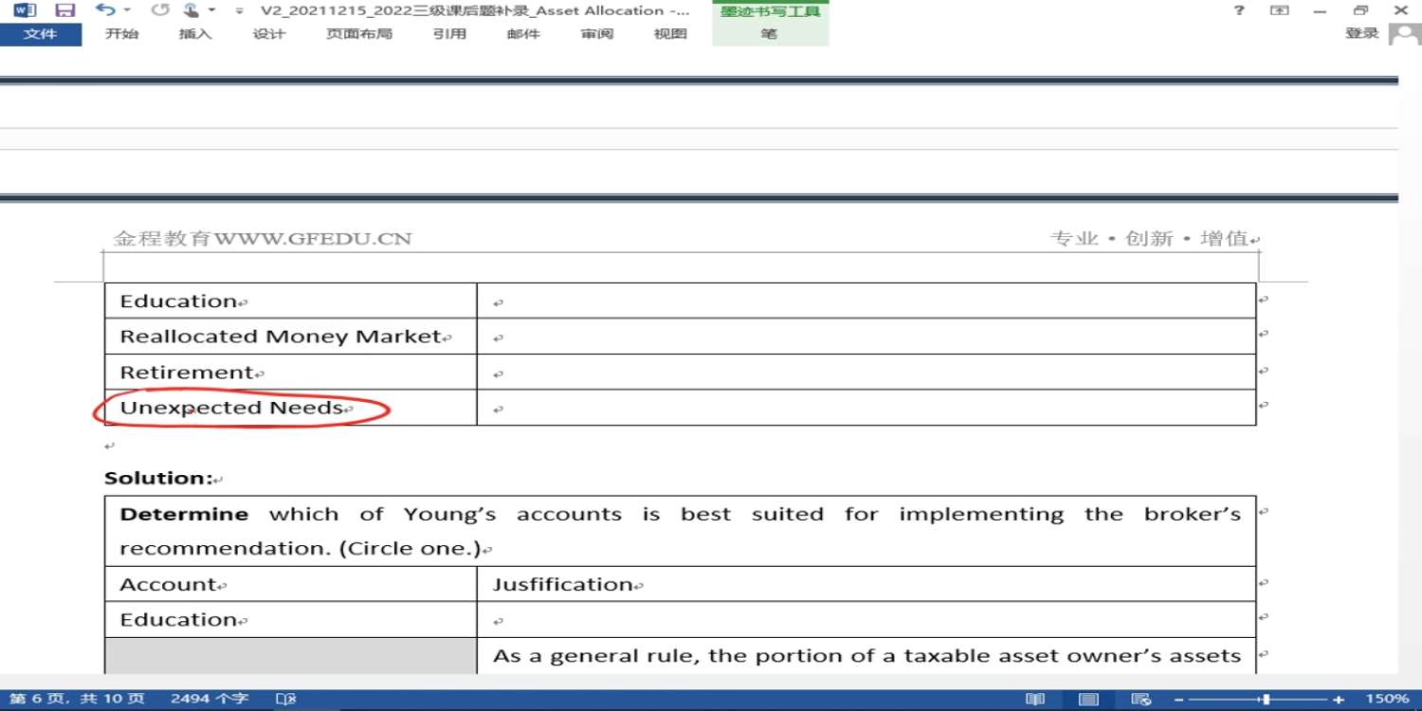
Task: Click word count '2494 个字'
Action: [x=210, y=700]
